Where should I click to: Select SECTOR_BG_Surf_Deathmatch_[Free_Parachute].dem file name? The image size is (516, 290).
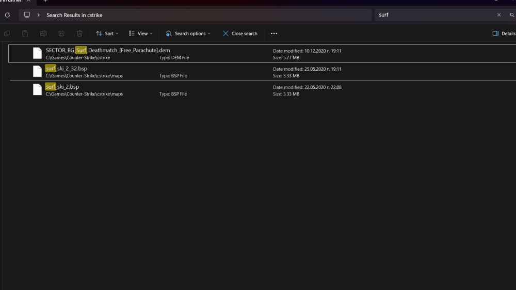click(x=108, y=51)
